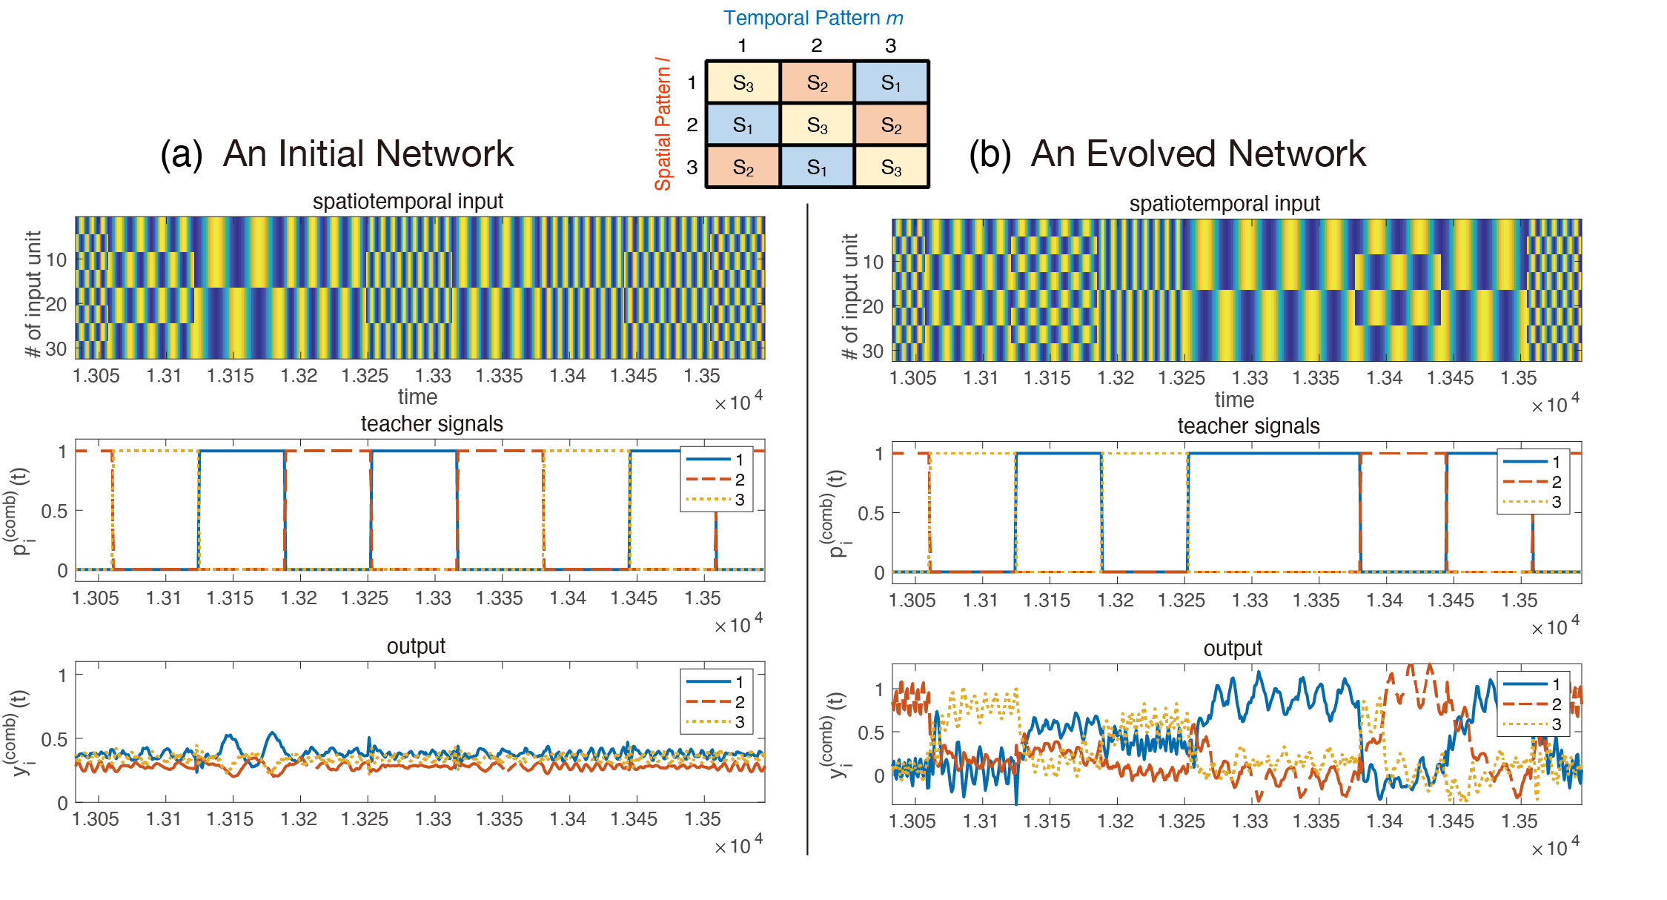Viewport: 1667px width, 900px height.
Task: Click the right teacher signals legend box
Action: 1533,481
